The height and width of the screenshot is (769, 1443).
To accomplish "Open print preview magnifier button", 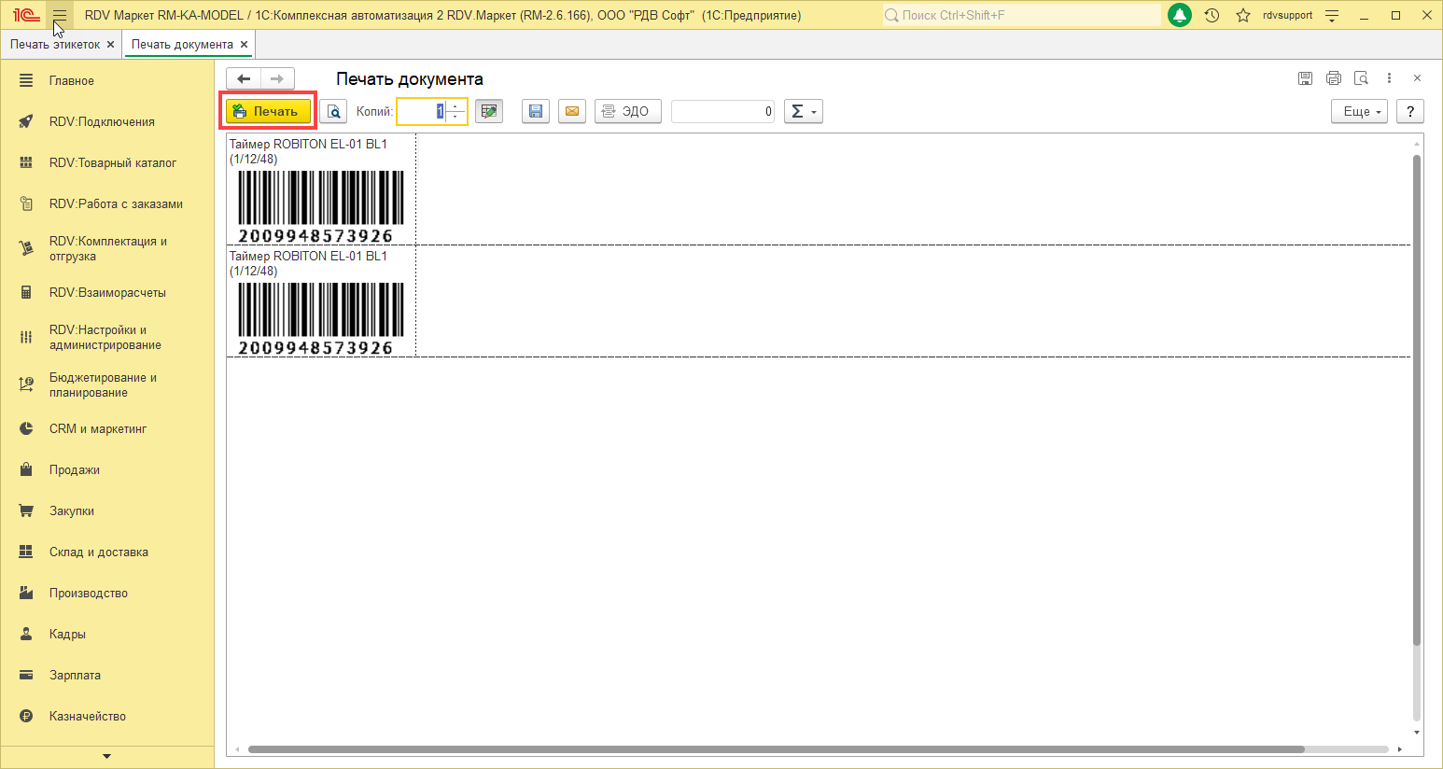I will pos(333,111).
